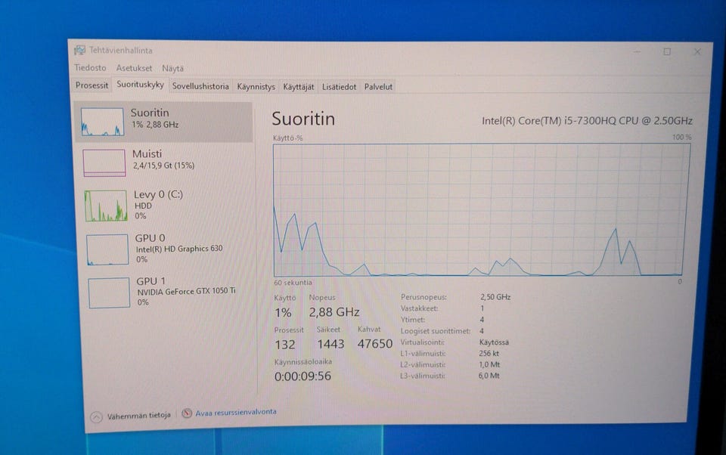Click the Perusnopeus value 2,50 GHz
726x455 pixels.
coord(495,297)
